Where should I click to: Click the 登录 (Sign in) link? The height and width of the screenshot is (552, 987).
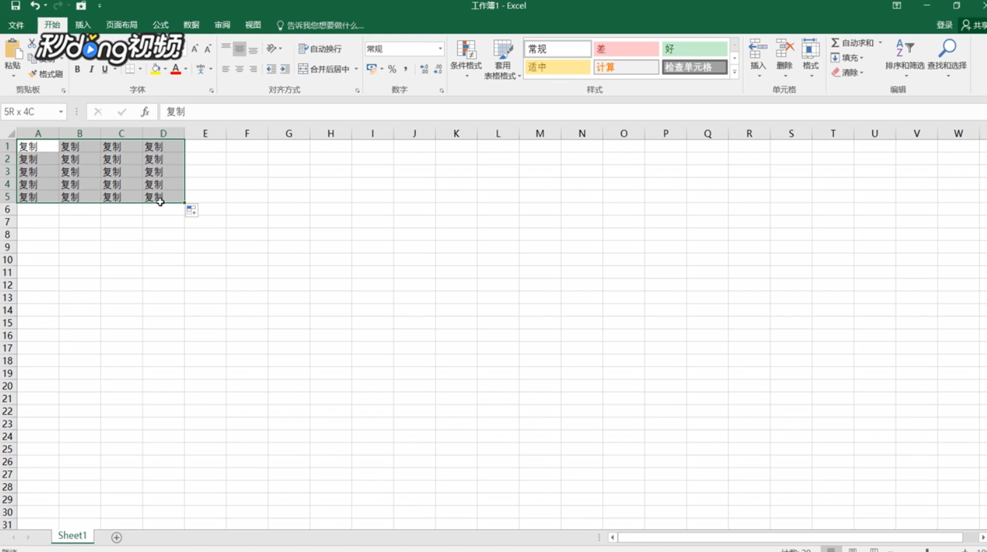[945, 25]
